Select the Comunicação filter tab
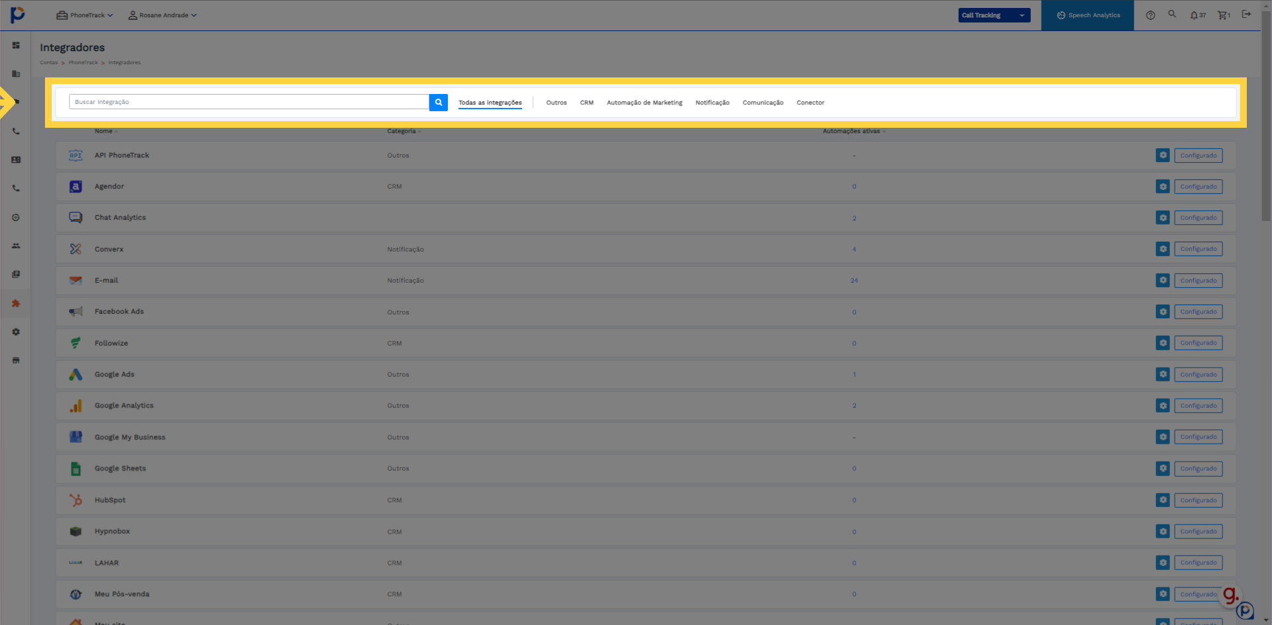Viewport: 1272px width, 625px height. tap(763, 103)
